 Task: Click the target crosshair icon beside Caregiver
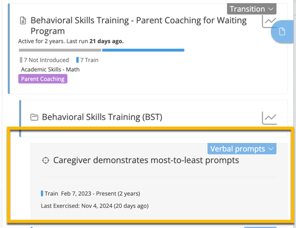pyautogui.click(x=45, y=160)
